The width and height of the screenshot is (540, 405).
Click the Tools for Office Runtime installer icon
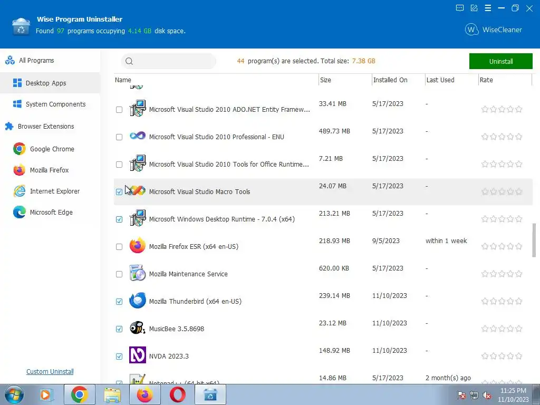click(138, 163)
